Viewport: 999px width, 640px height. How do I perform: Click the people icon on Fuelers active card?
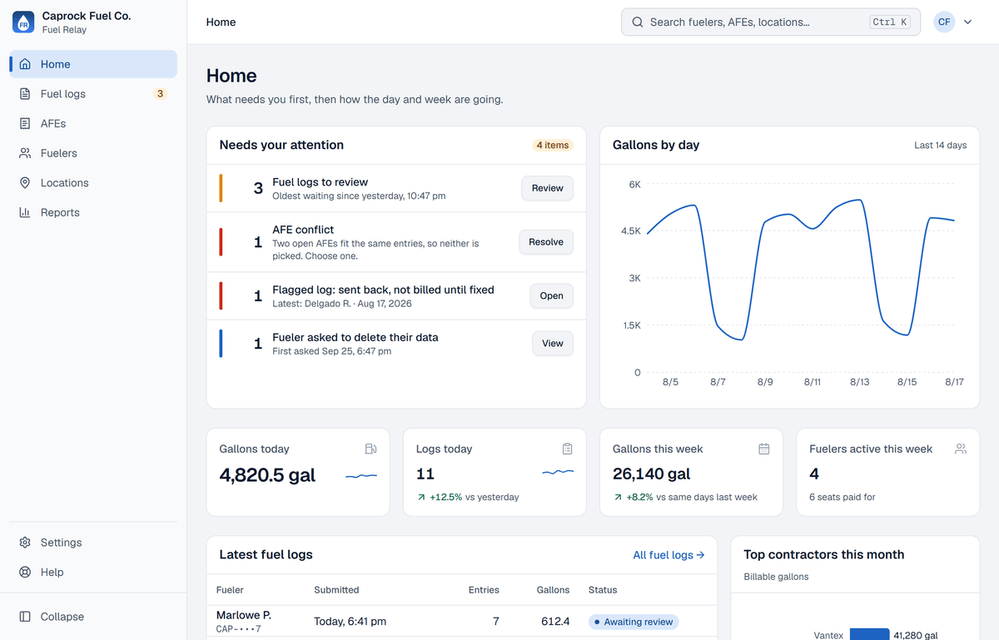coord(961,449)
